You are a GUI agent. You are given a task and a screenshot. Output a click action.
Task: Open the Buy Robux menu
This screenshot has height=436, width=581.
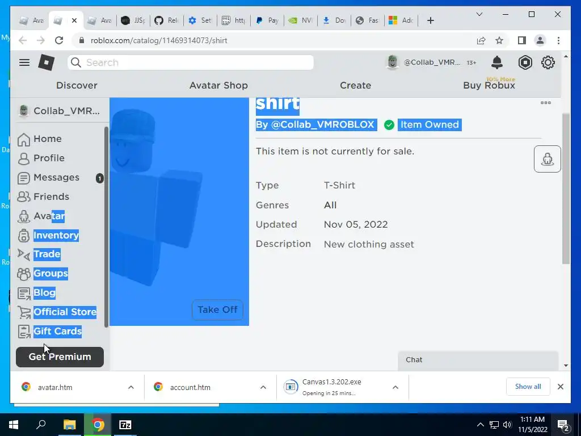[489, 85]
